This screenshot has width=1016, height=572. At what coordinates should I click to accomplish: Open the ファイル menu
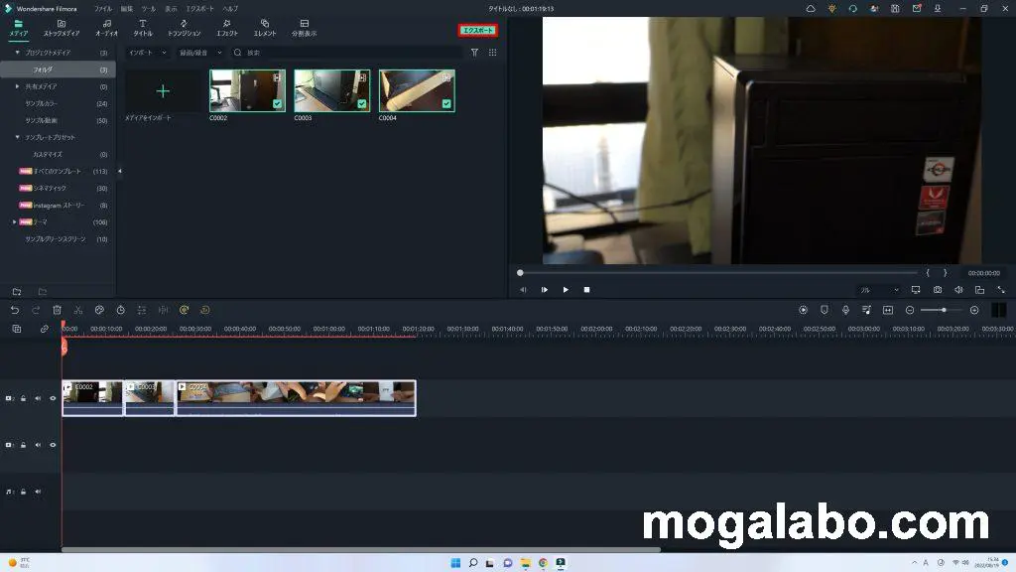pyautogui.click(x=103, y=8)
